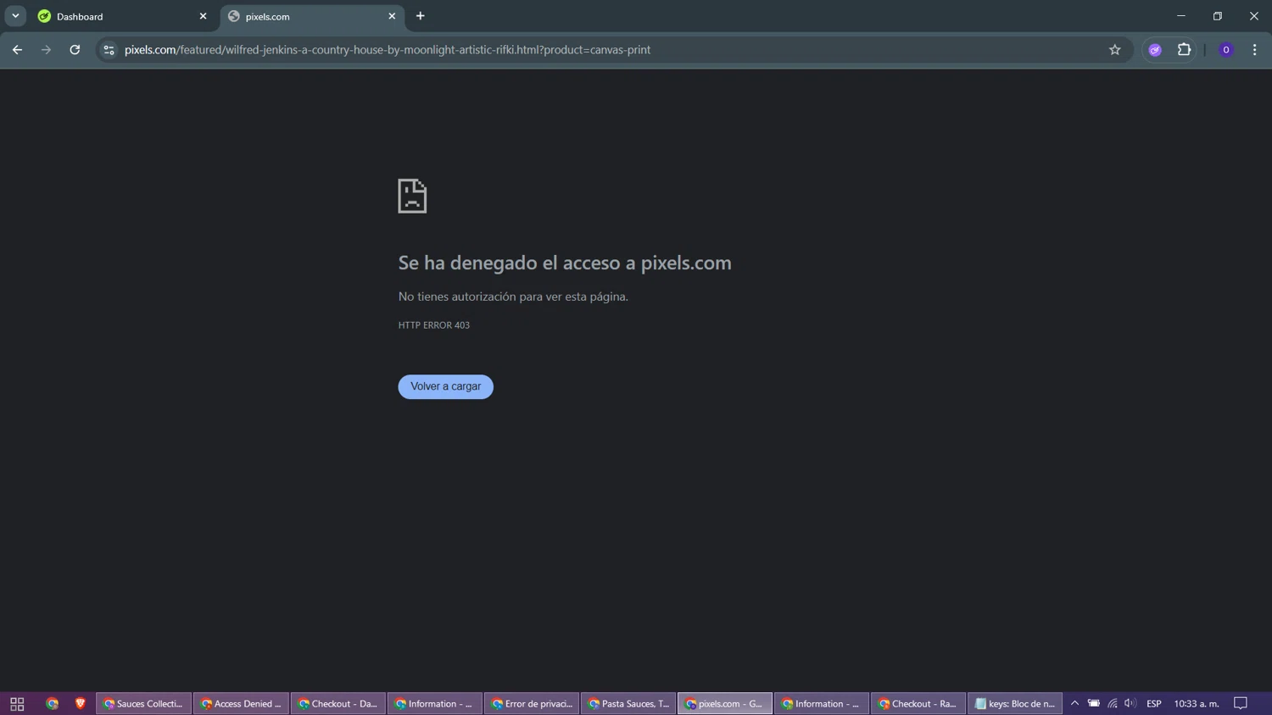
Task: Click the Se ha denegado el acceso heading
Action: (x=565, y=263)
